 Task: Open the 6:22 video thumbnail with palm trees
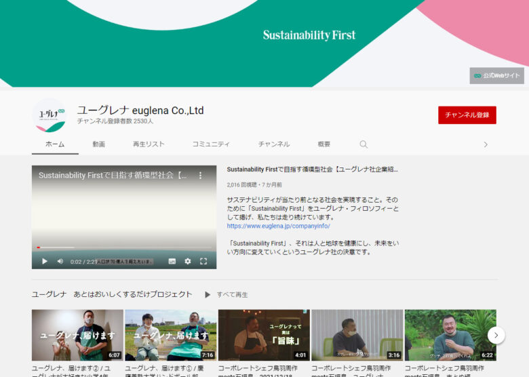pyautogui.click(x=450, y=335)
